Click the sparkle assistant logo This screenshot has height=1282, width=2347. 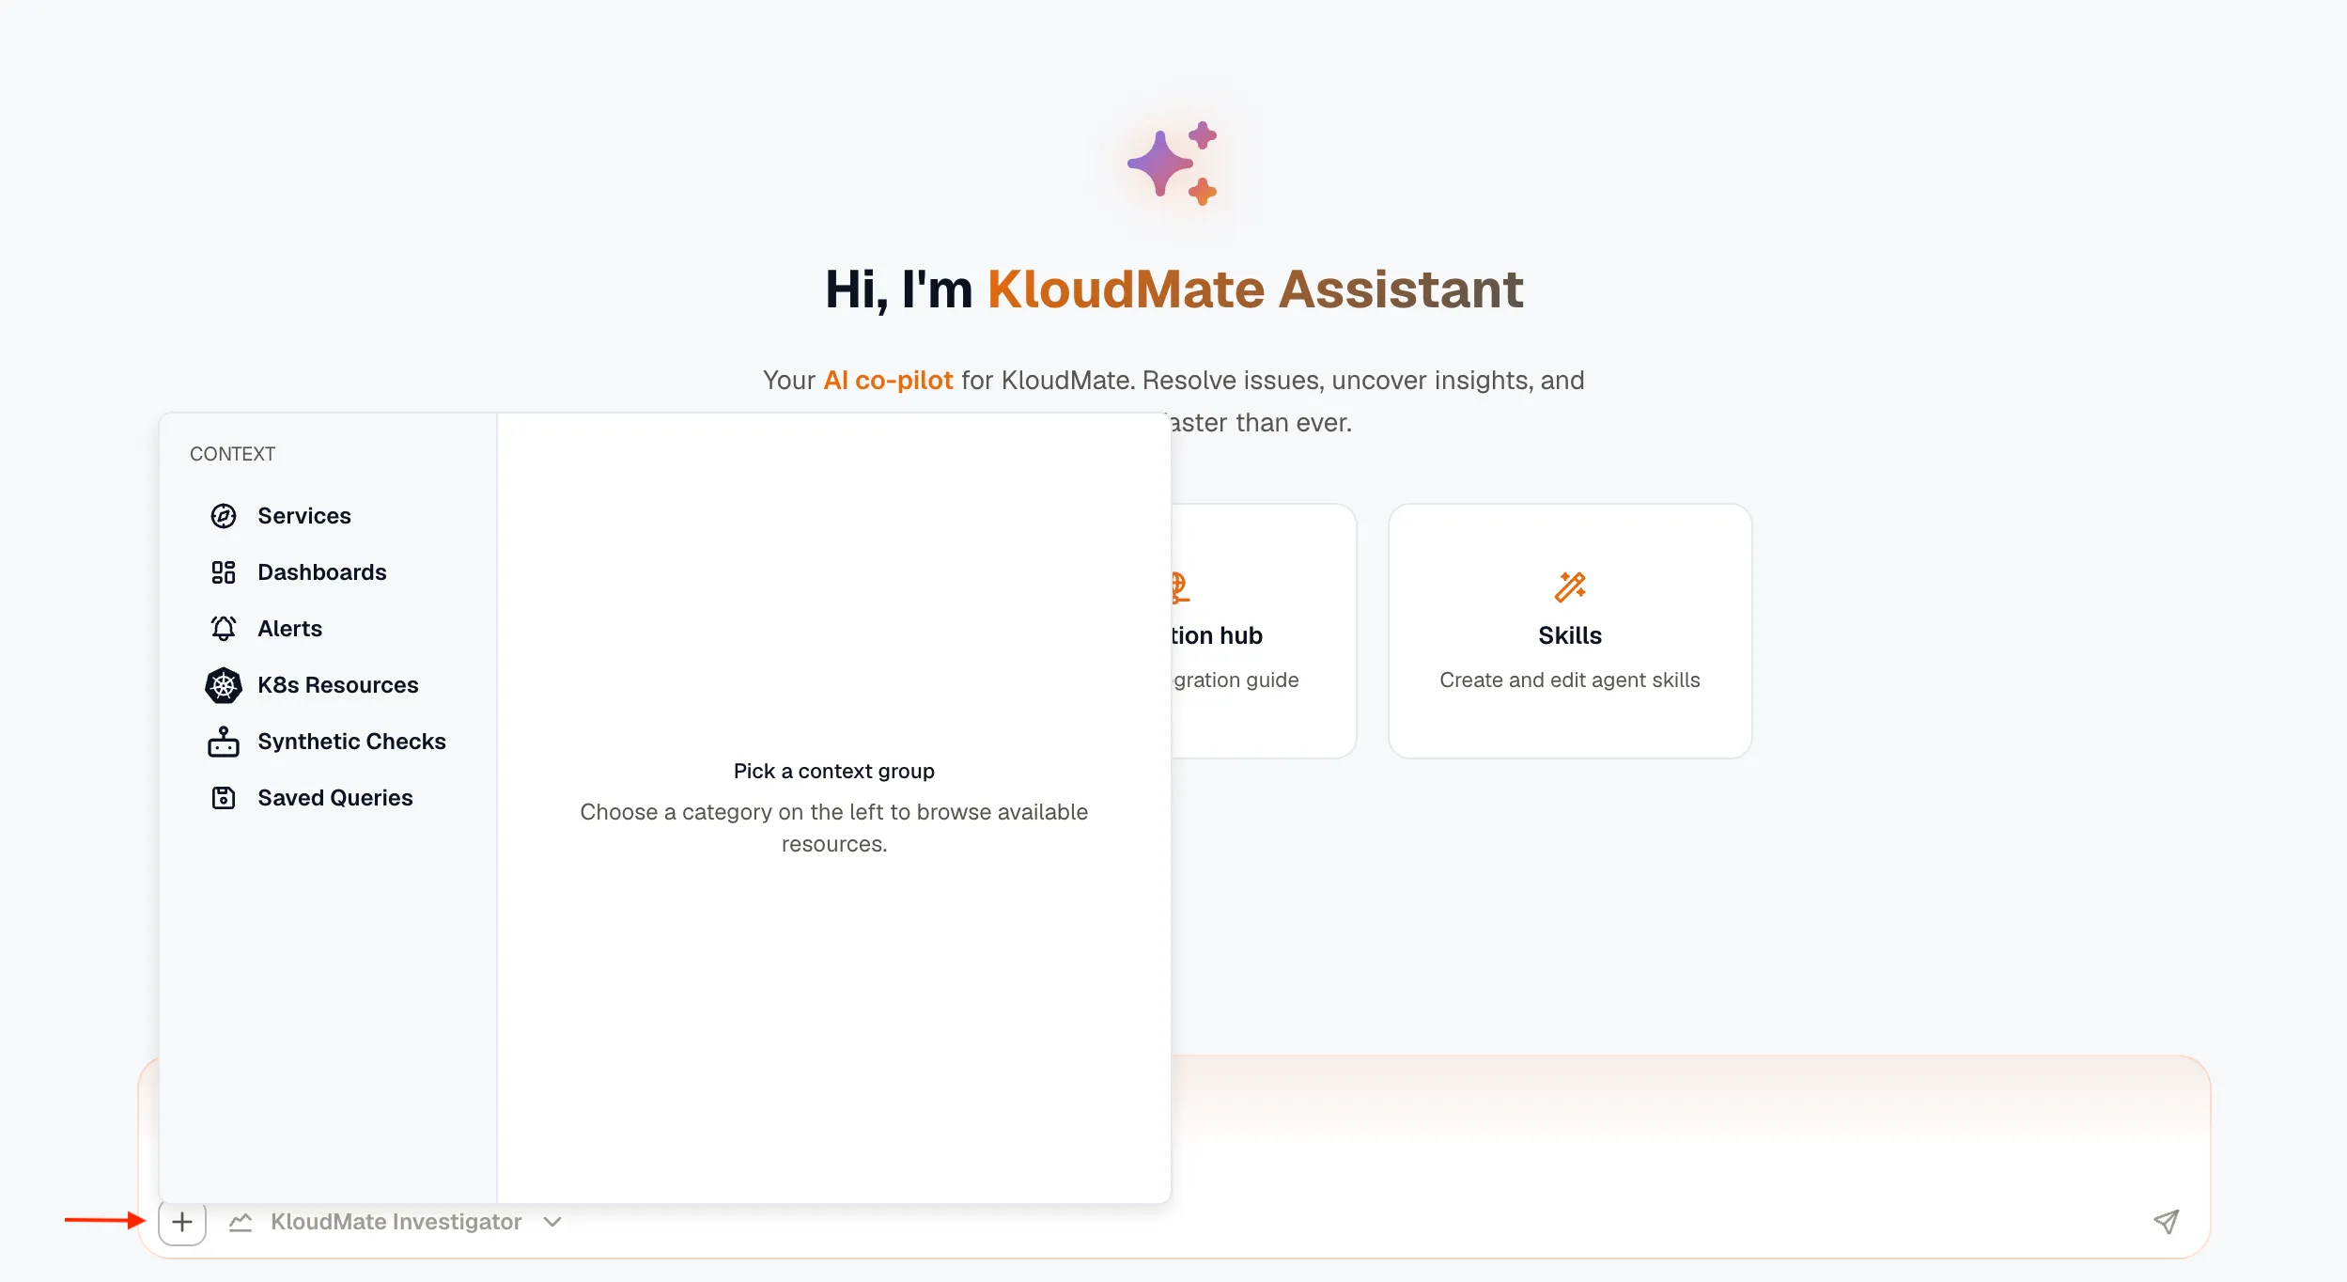[x=1173, y=164]
